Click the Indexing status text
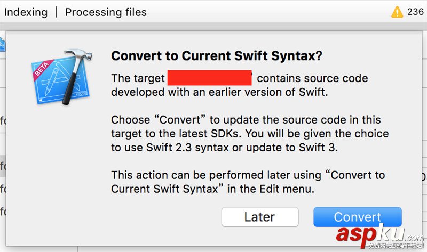The image size is (427, 252). coord(26,12)
